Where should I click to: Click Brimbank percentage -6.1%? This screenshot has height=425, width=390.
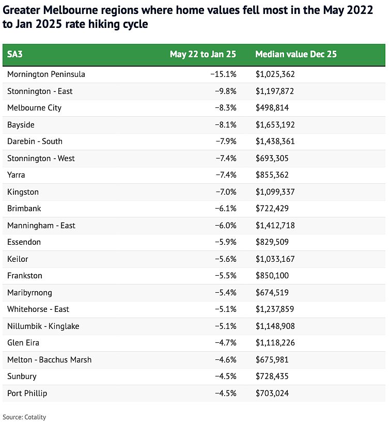[x=226, y=209]
